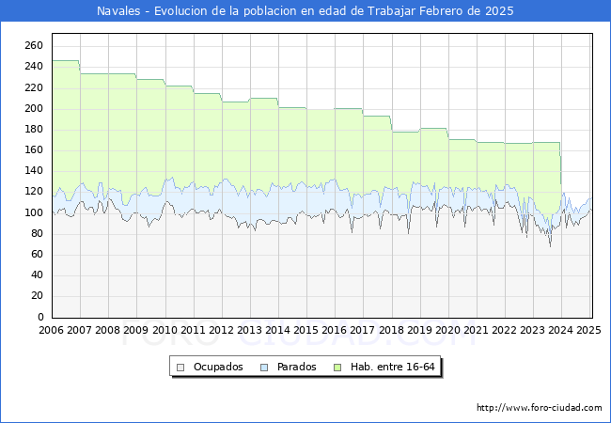Image resolution: width=611 pixels, height=423 pixels.
Task: Select the Parados legend label
Action: coord(296,367)
